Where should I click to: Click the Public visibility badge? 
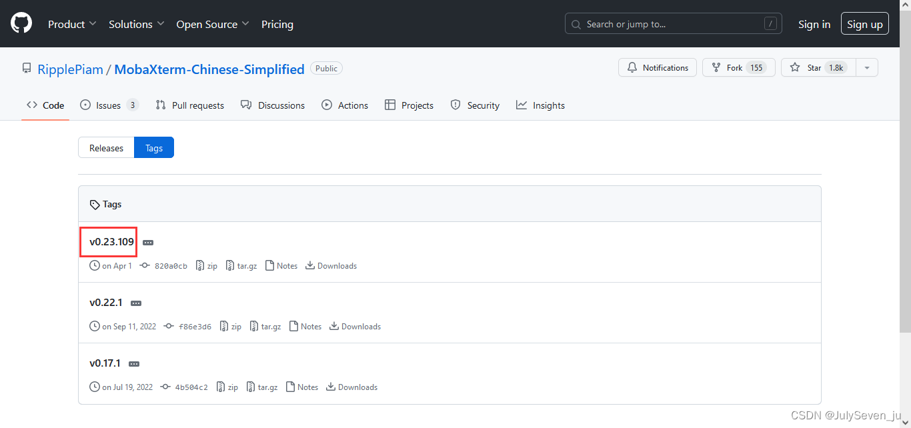coord(326,69)
